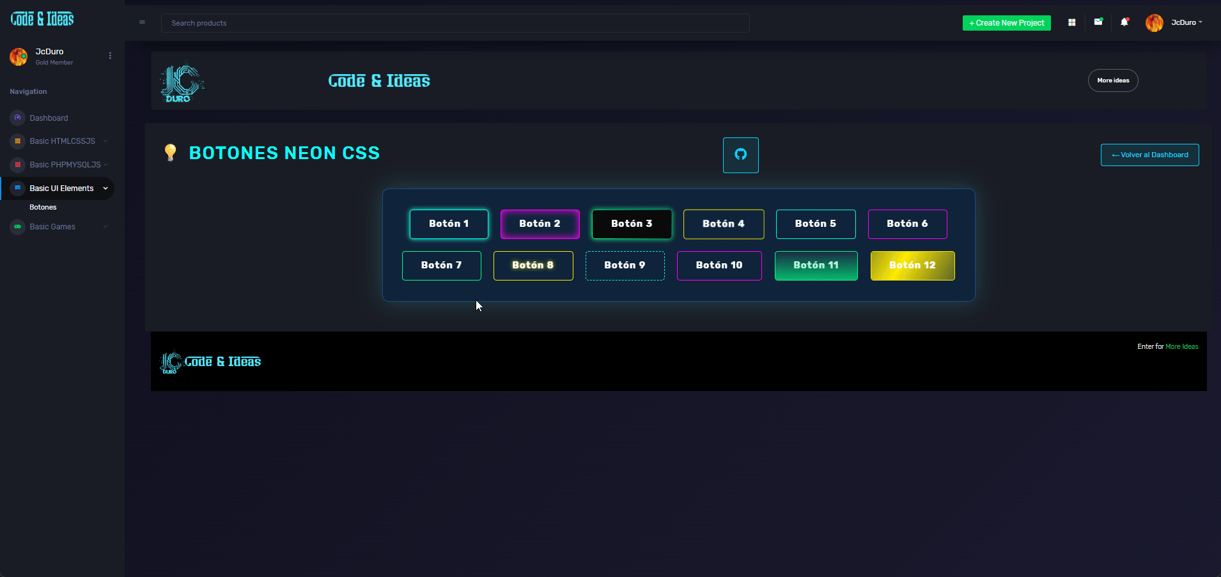This screenshot has width=1221, height=577.
Task: Click the More Ideas footer link
Action: (x=1181, y=346)
